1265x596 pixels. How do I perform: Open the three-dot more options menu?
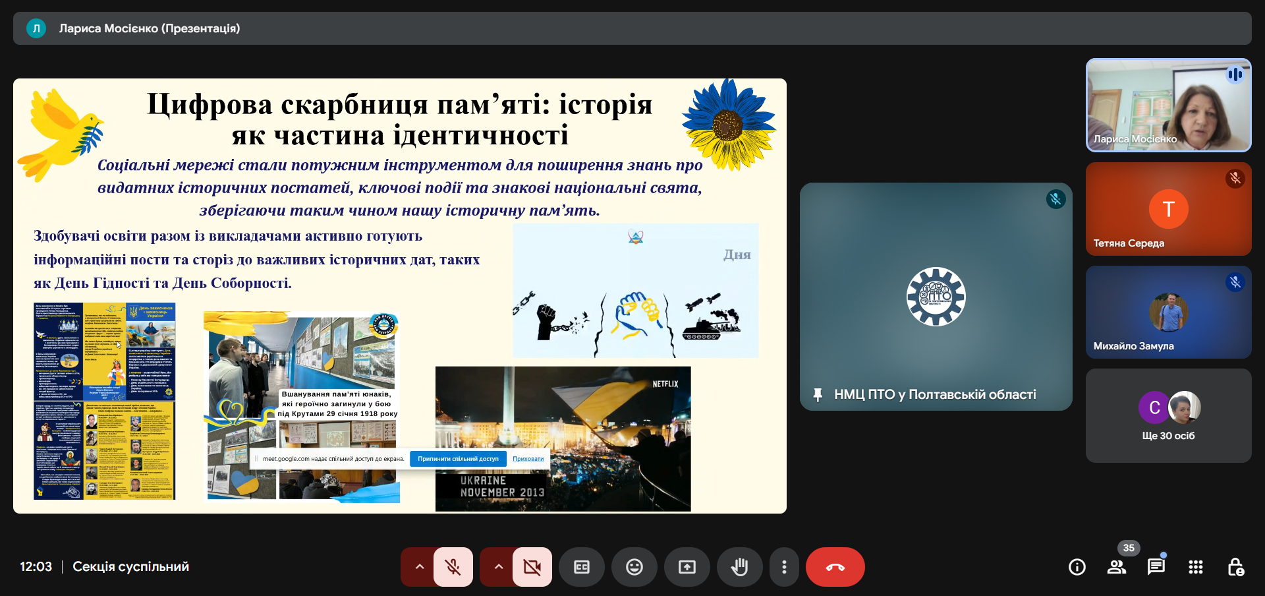[x=784, y=567]
